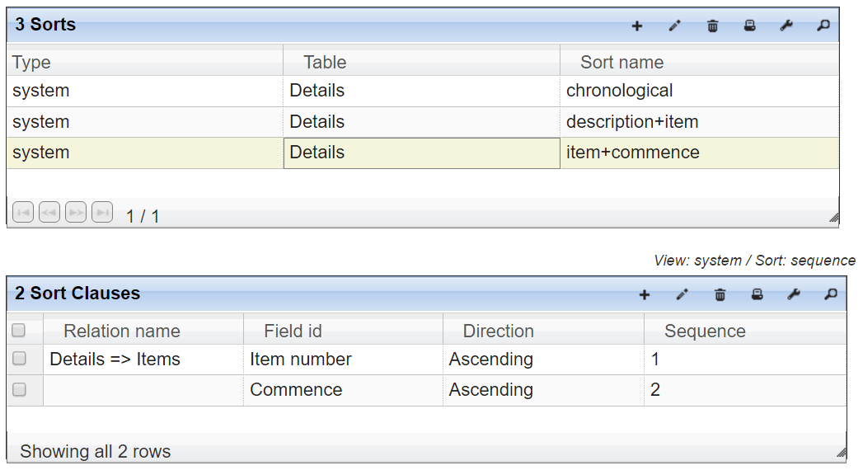
Task: Click system type cell in item+commence row
Action: pos(145,153)
